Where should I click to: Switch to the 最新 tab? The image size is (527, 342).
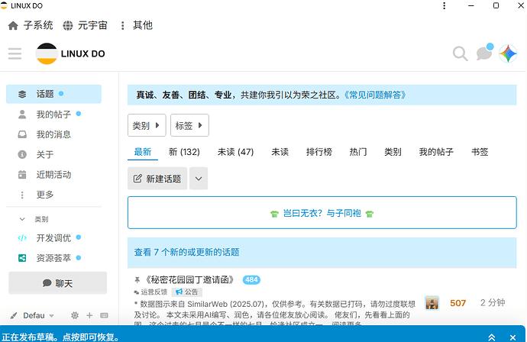(143, 152)
